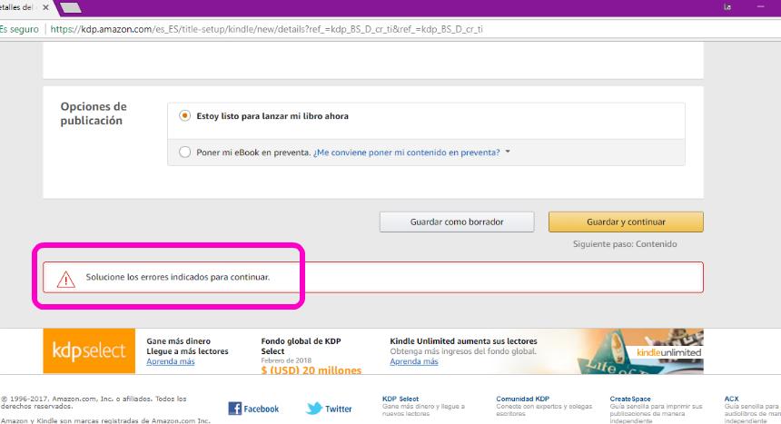Click 'Aprenda más' under Gane más dinero
The height and width of the screenshot is (424, 781).
pos(171,361)
